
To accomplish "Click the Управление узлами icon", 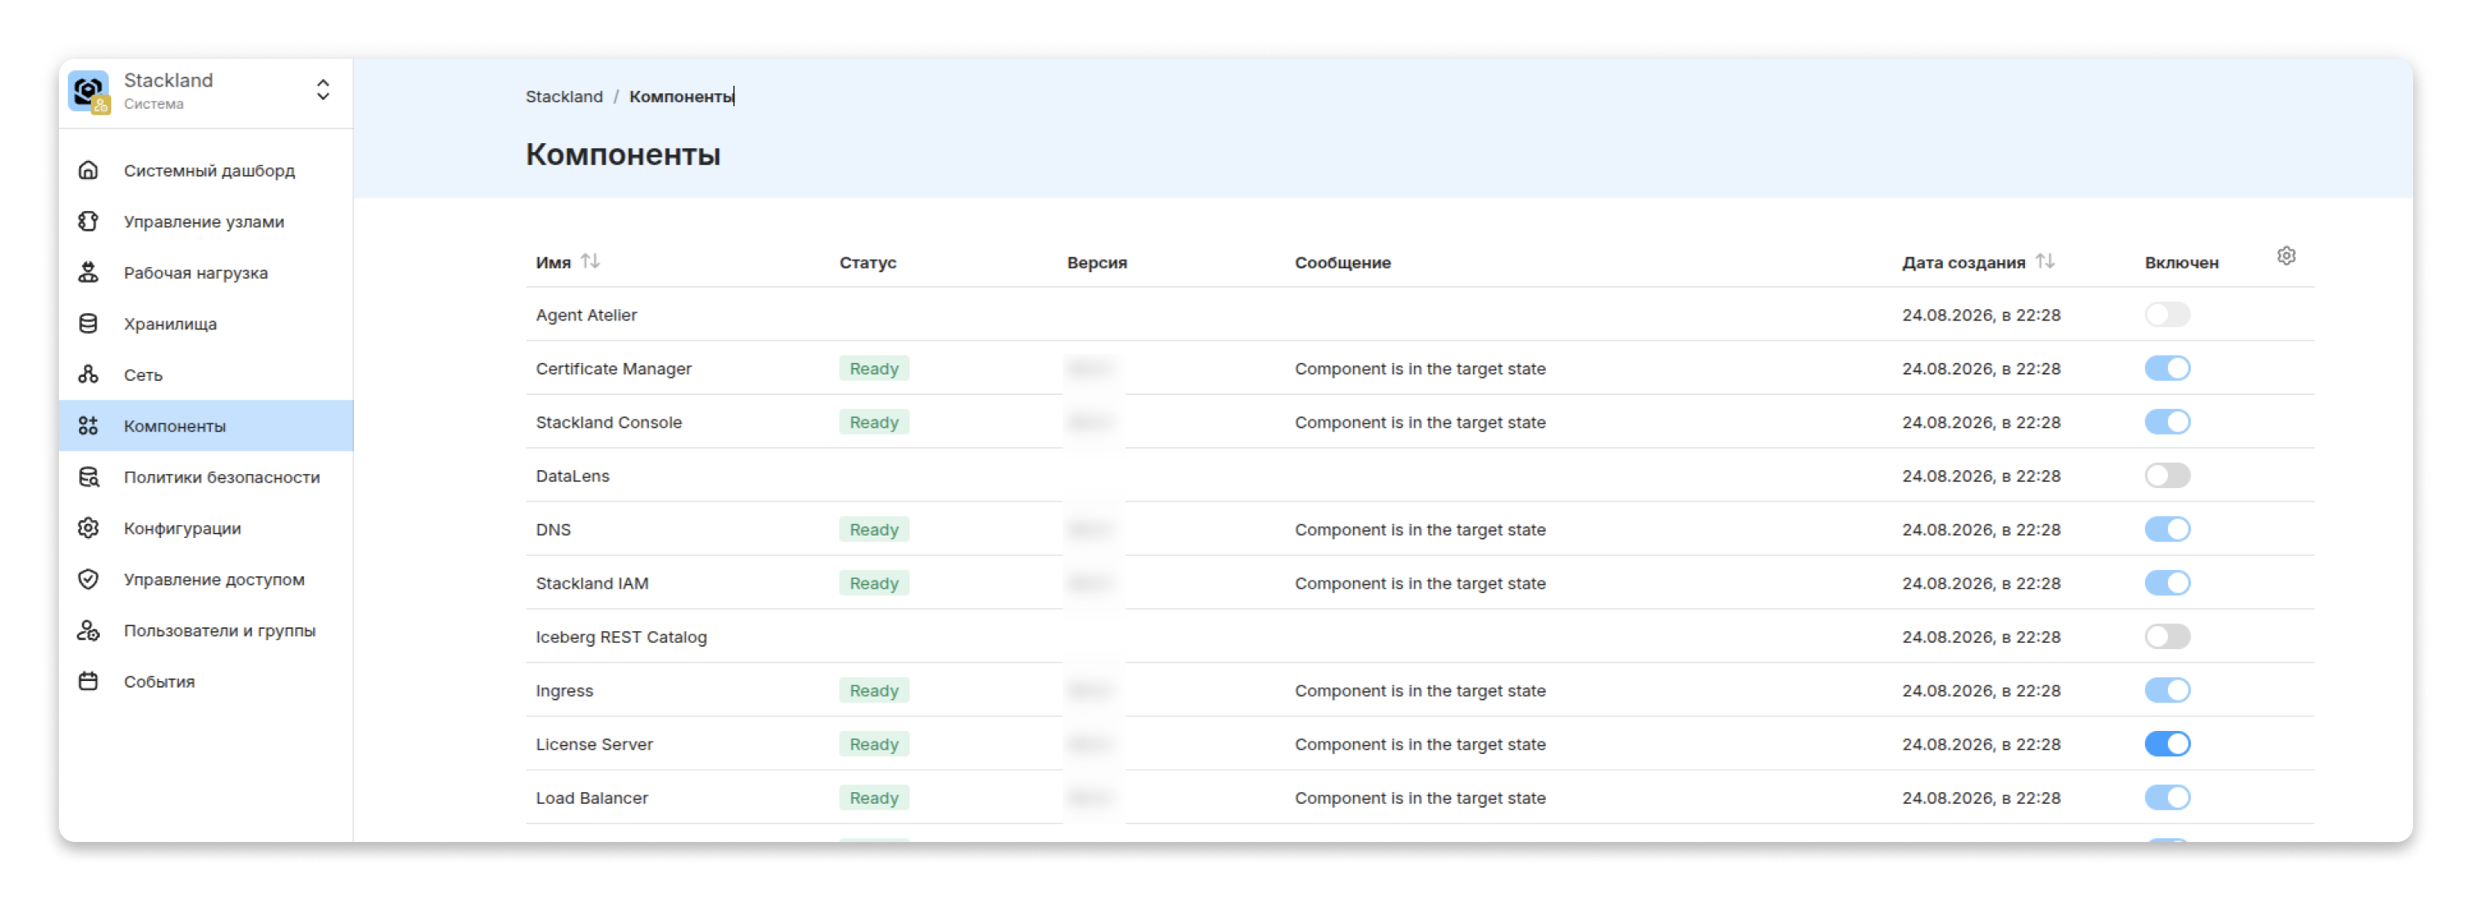I will (x=88, y=222).
